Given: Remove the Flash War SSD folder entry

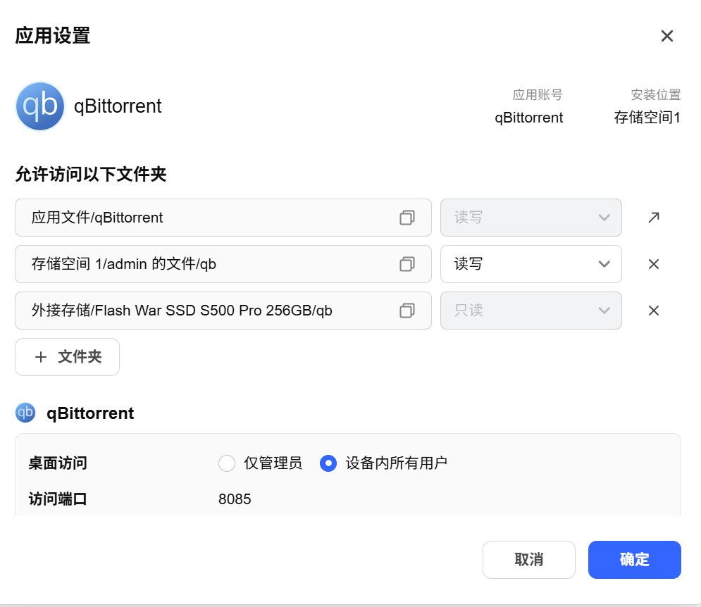Looking at the screenshot, I should 654,311.
